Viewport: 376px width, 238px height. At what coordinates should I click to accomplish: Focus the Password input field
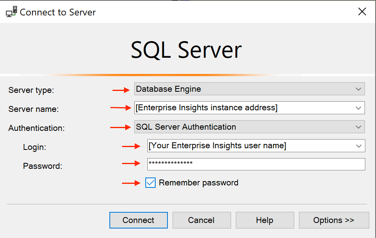[x=256, y=164]
